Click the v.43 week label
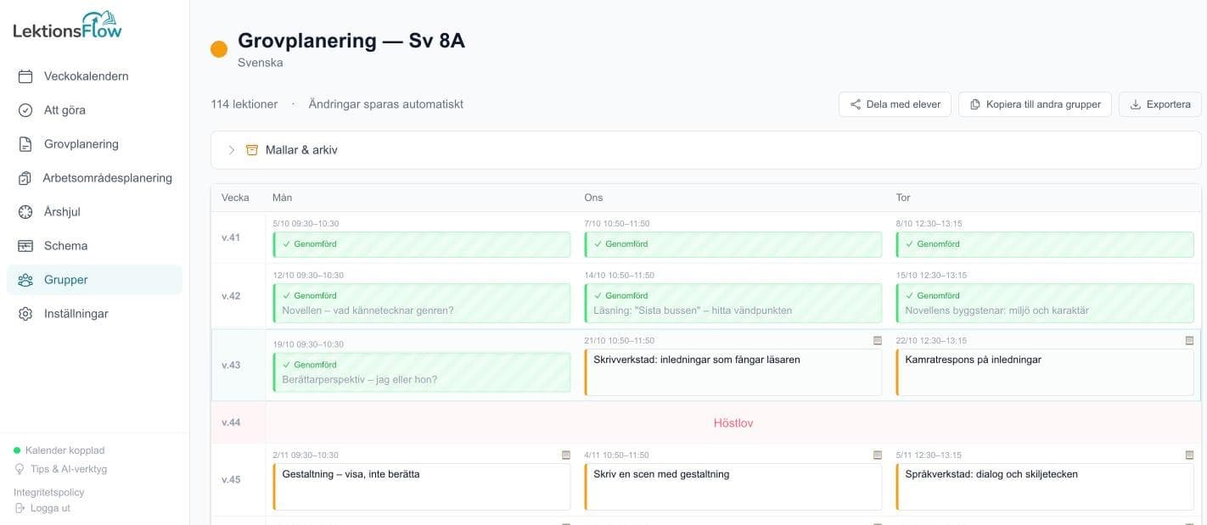Screen dimensions: 1207x525 click(x=231, y=366)
